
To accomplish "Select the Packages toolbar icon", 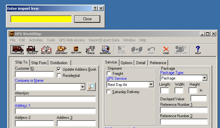I will pos(18,50).
